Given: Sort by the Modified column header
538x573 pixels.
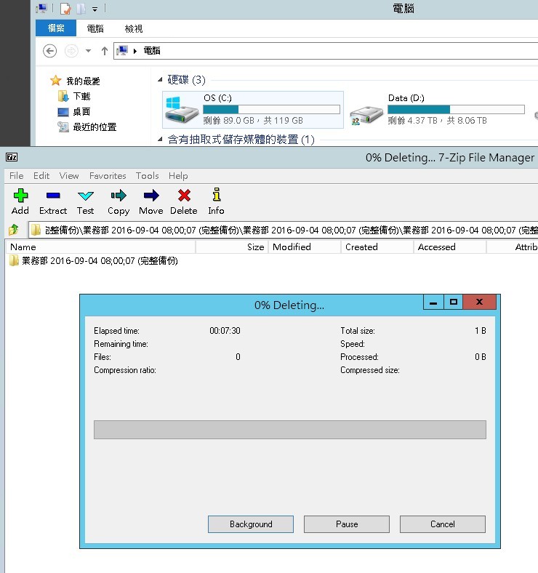Looking at the screenshot, I should [x=305, y=247].
